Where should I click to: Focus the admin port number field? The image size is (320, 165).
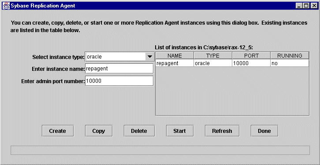point(119,81)
